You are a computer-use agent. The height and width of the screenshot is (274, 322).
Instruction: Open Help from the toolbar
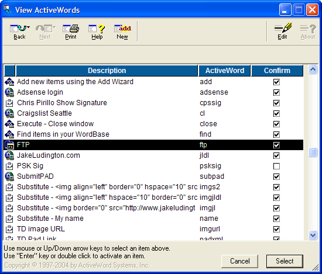click(97, 32)
